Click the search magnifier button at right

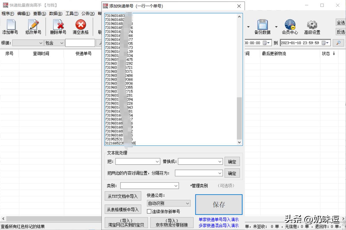click(x=338, y=43)
